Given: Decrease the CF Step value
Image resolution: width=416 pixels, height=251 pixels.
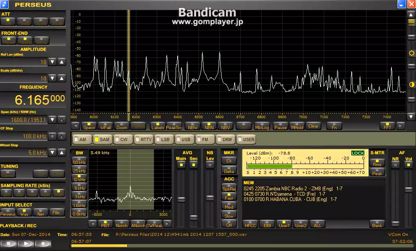Looking at the screenshot, I should (52, 136).
